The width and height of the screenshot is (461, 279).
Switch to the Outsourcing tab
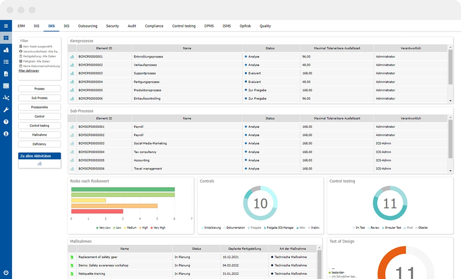pos(88,26)
